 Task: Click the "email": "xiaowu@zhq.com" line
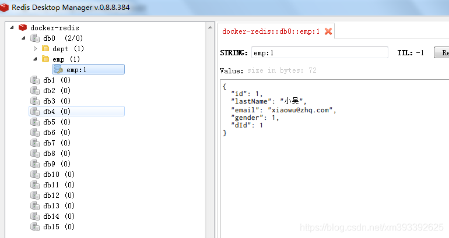click(283, 110)
